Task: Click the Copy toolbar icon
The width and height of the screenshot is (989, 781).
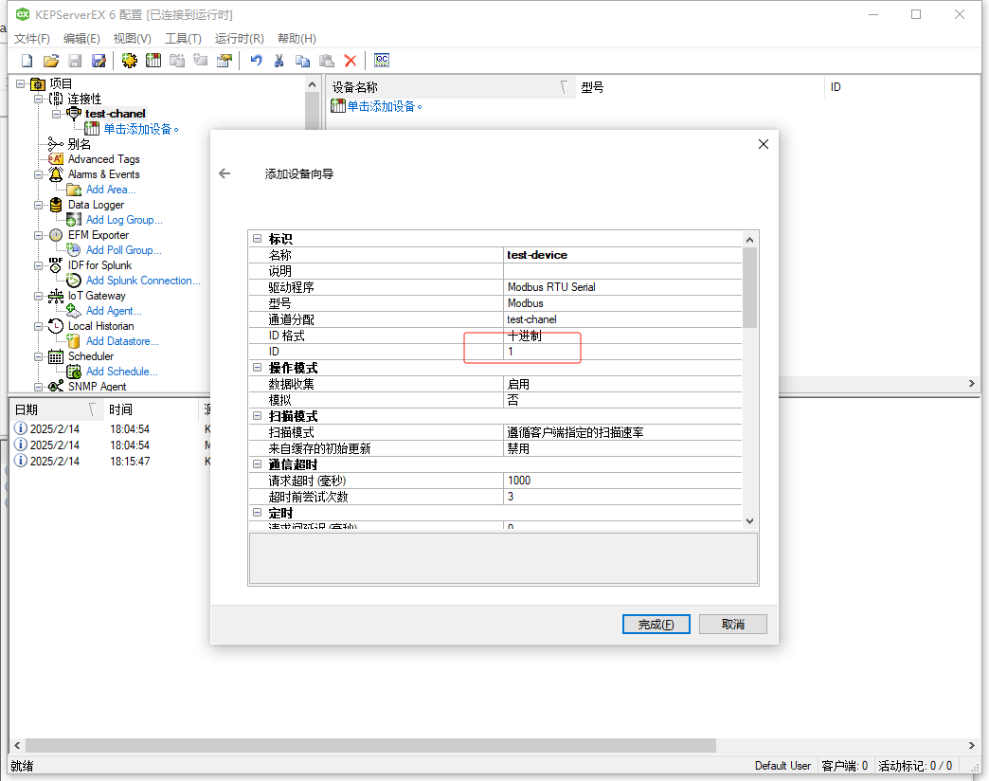Action: tap(303, 61)
